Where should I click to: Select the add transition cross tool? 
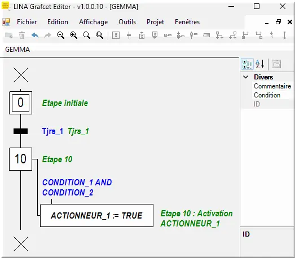pos(129,35)
